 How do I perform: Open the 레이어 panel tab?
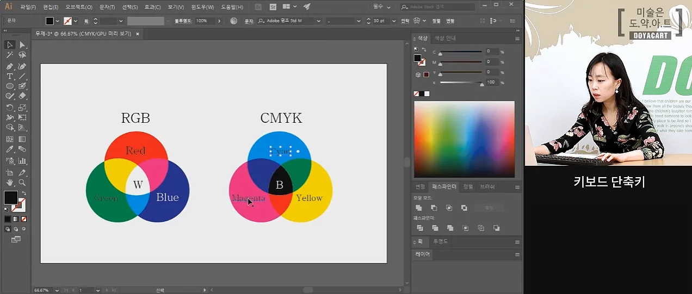point(423,254)
